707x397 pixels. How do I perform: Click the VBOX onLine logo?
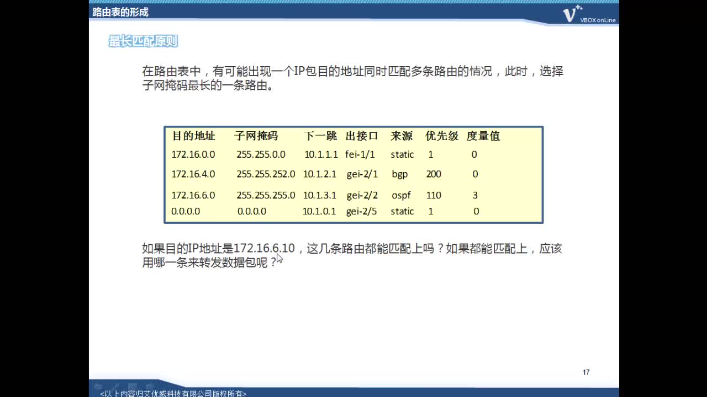pos(589,14)
